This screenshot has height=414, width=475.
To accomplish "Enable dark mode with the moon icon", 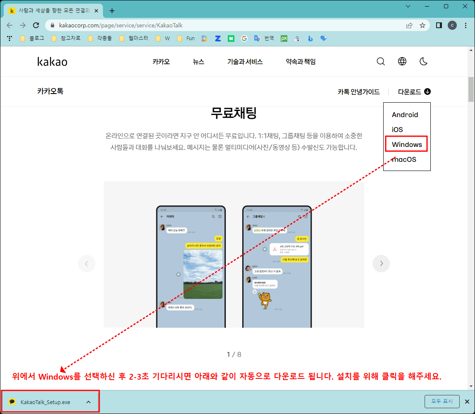I will pyautogui.click(x=423, y=61).
